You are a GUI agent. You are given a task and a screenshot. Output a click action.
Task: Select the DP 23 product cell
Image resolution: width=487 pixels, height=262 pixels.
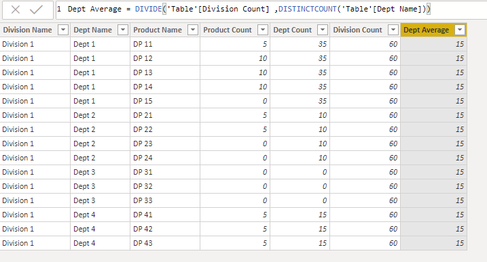(x=165, y=144)
